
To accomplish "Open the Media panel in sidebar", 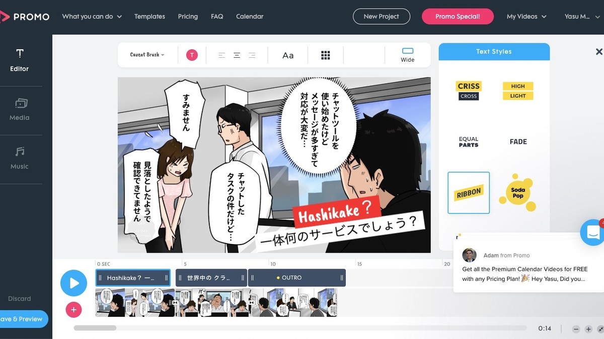I will 20,109.
